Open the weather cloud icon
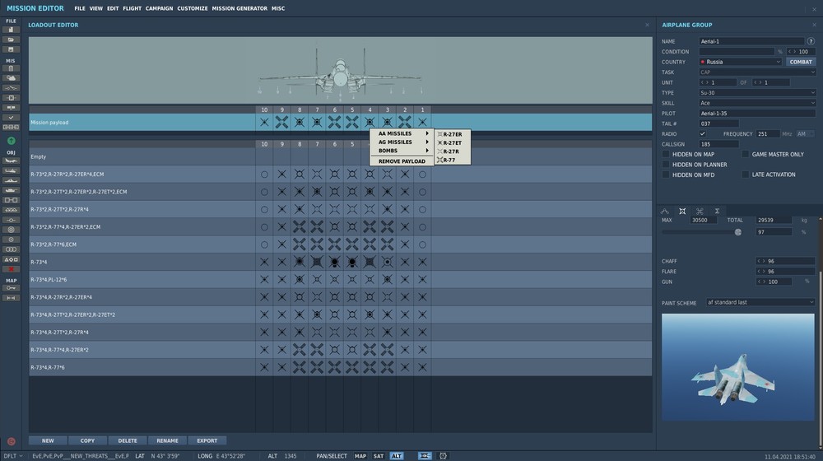Viewport: 823px width, 461px height. point(11,77)
